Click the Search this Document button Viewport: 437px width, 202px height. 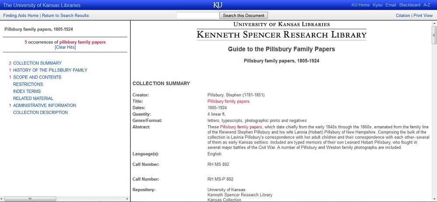point(243,15)
